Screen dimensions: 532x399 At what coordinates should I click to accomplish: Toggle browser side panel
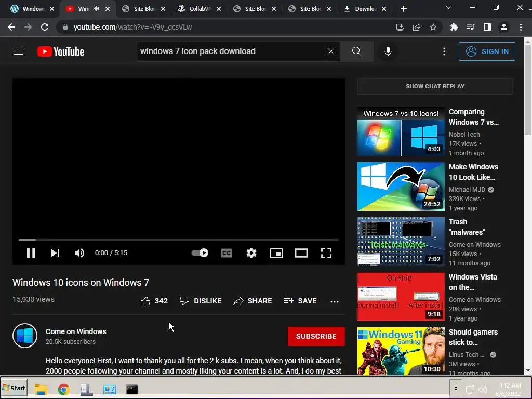pos(487,27)
